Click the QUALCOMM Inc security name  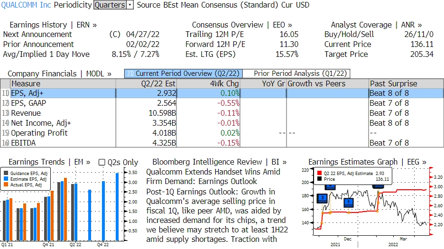27,5
